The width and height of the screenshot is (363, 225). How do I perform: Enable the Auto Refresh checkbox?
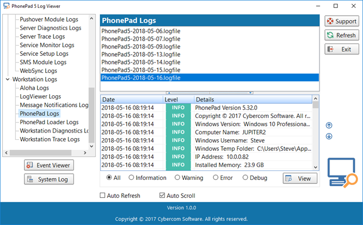[103, 195]
